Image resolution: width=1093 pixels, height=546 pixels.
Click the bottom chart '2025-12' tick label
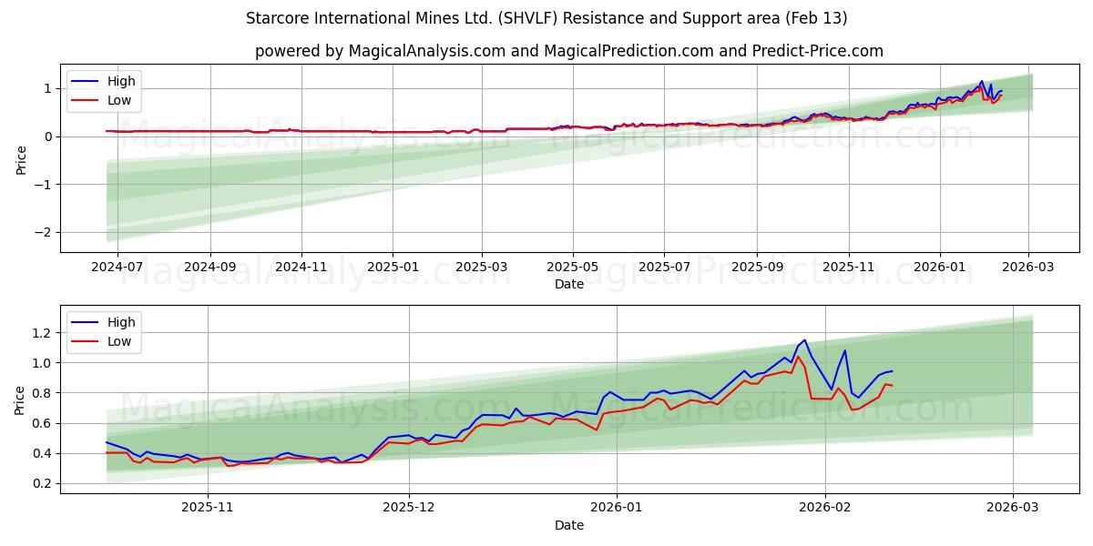(x=409, y=508)
